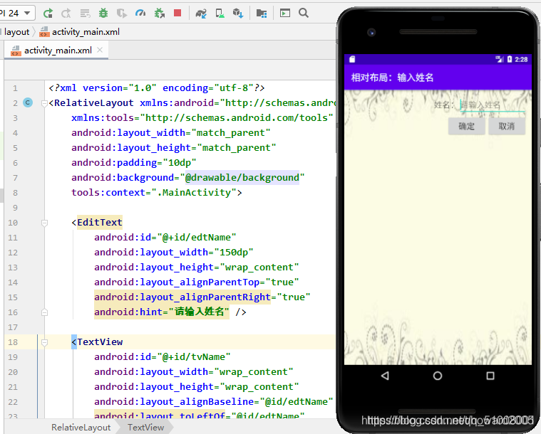The width and height of the screenshot is (541, 434).
Task: Click the fold end marker on line 16
Action: (44, 312)
